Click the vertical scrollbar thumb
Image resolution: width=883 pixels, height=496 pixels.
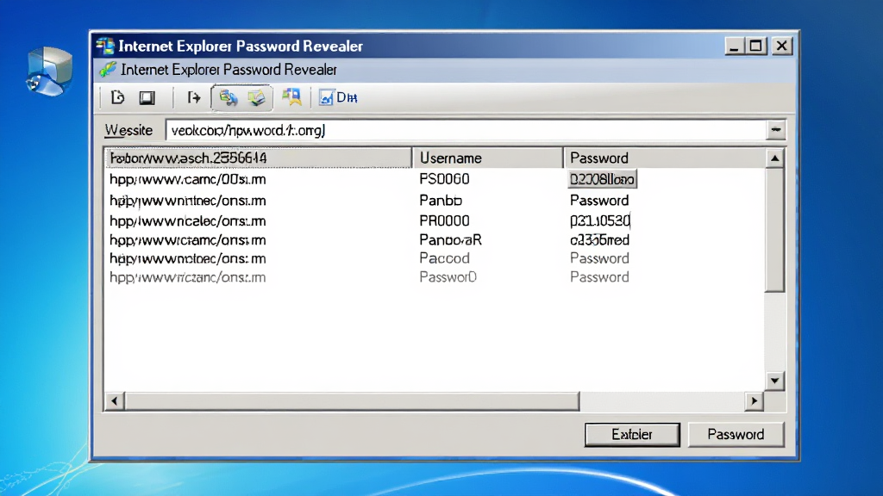click(775, 230)
